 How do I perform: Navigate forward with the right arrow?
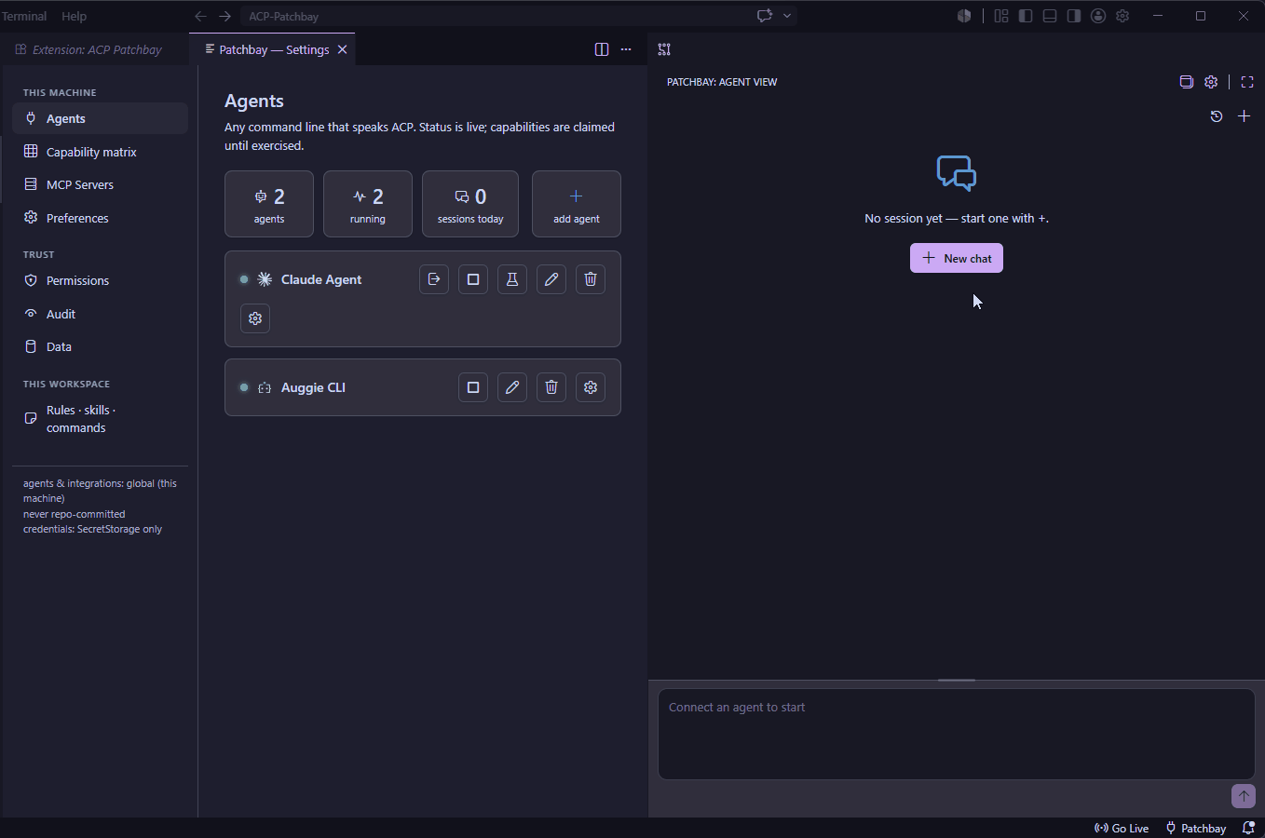pyautogui.click(x=224, y=16)
